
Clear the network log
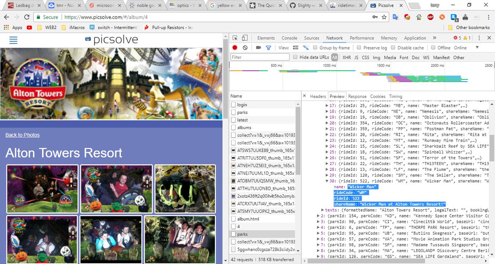click(x=245, y=48)
